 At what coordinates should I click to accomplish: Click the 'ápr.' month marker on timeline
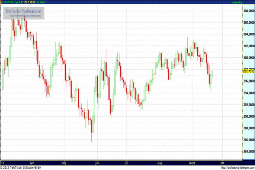33,162
